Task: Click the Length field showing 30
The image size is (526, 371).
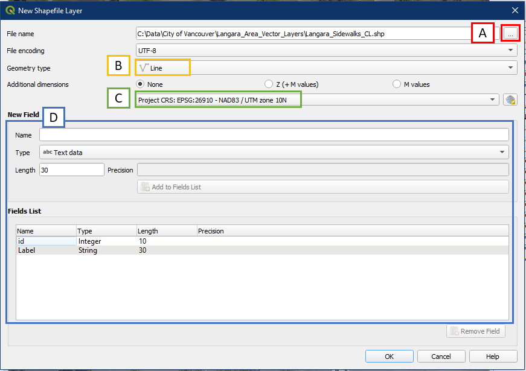Action: tap(71, 170)
